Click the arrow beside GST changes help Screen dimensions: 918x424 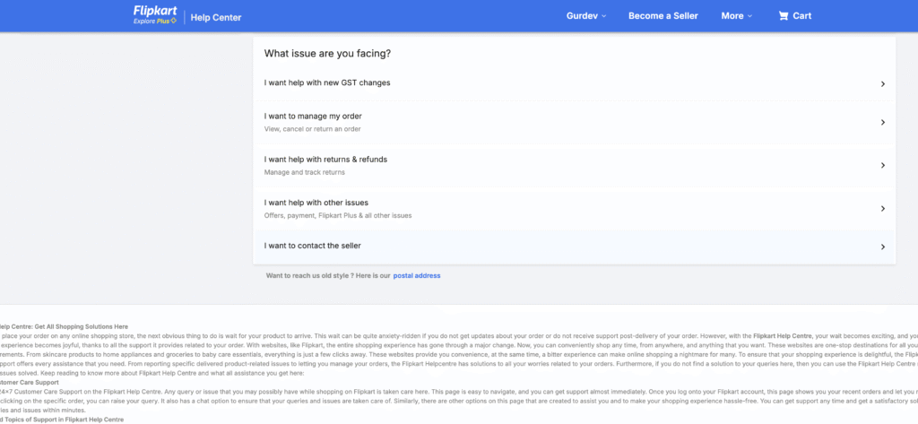pyautogui.click(x=883, y=83)
